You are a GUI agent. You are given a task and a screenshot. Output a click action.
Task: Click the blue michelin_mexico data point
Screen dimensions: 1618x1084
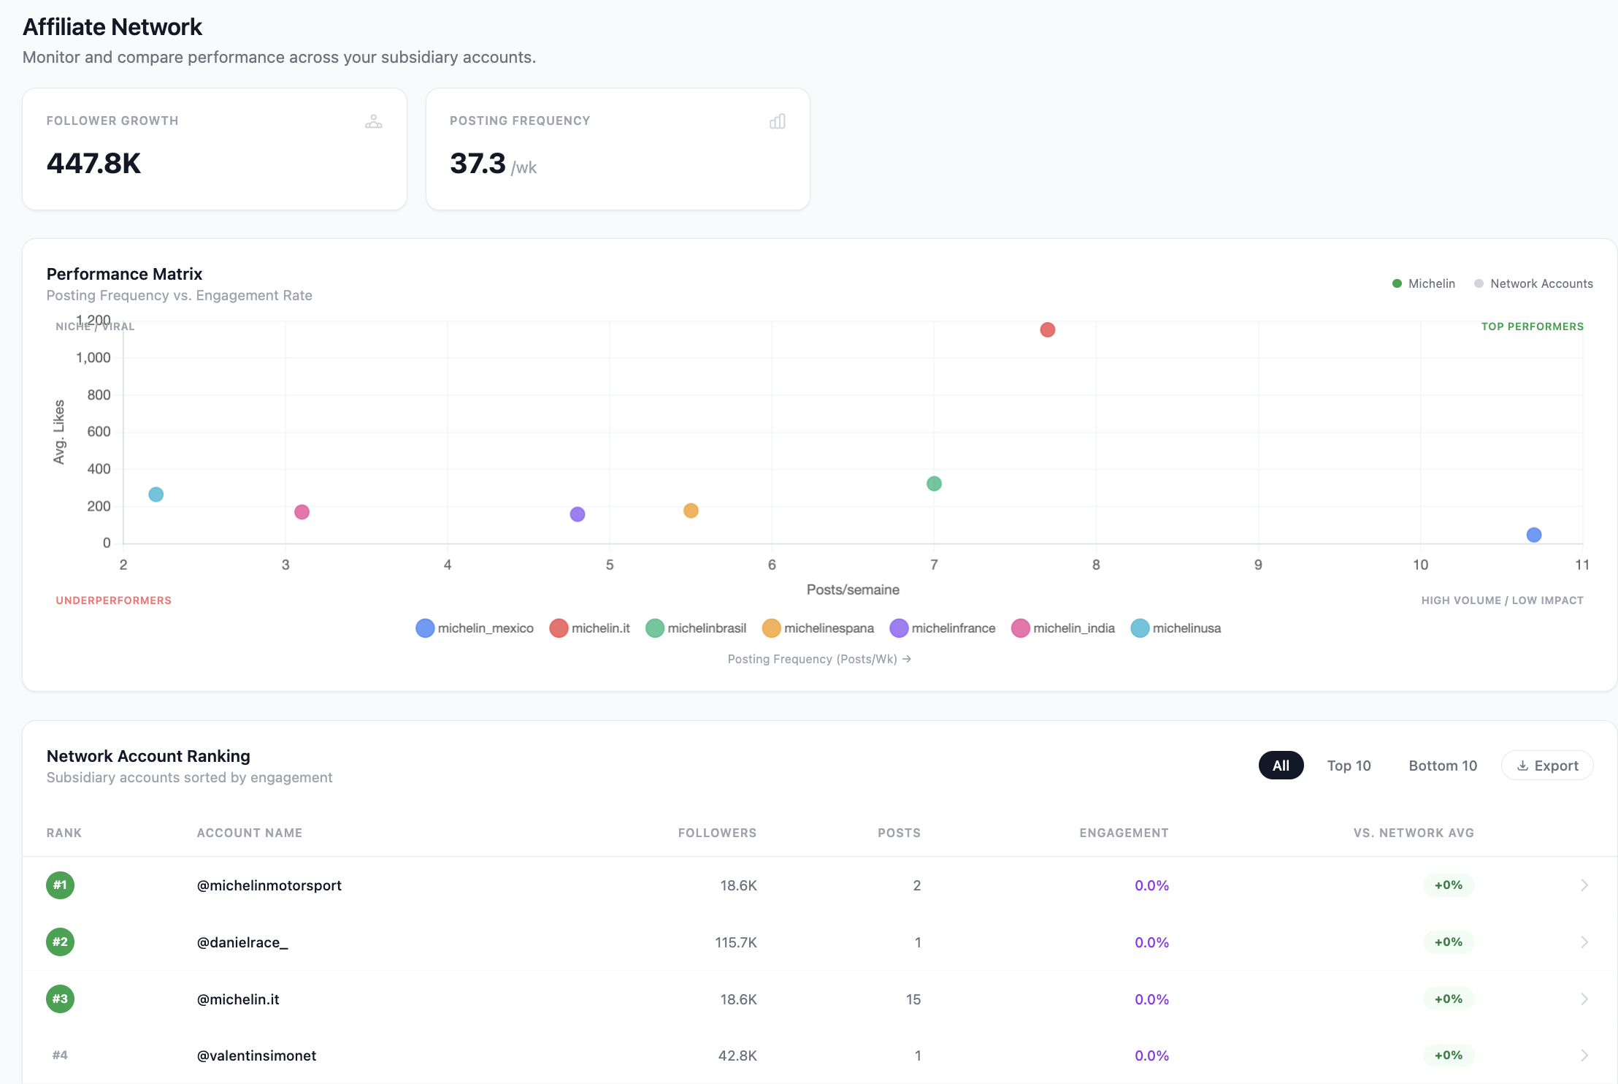click(1534, 535)
